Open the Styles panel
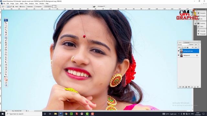The width and height of the screenshot is (207, 116). pos(202,26)
